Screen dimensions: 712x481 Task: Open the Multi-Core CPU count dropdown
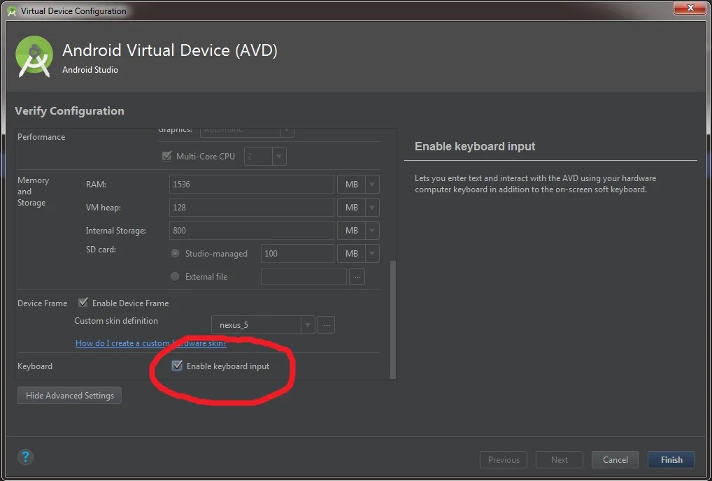click(x=277, y=156)
